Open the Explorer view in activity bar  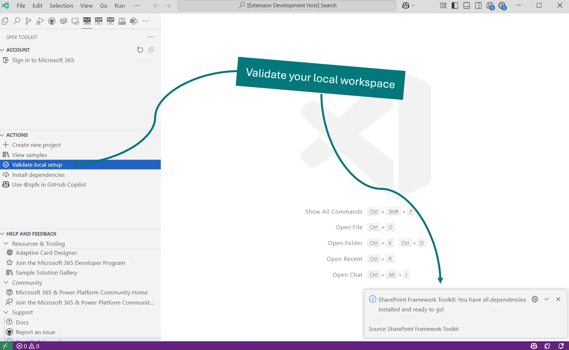[x=5, y=21]
